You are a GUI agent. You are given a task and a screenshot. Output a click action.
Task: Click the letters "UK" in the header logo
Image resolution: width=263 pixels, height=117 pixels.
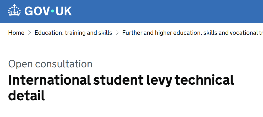[63, 11]
